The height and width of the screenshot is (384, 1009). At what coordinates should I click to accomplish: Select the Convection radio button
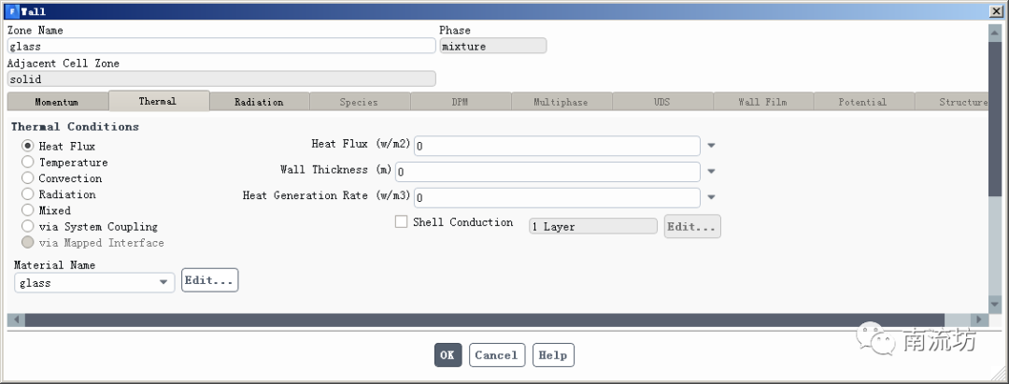(x=28, y=178)
